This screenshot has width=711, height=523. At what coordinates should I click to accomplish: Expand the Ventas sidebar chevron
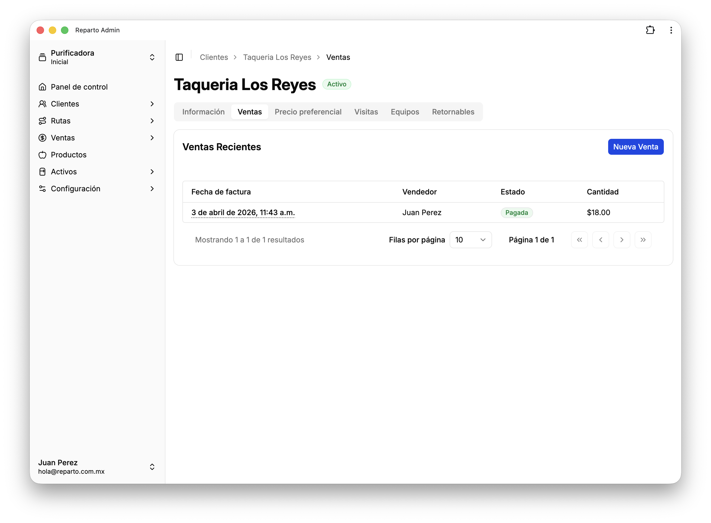point(152,138)
